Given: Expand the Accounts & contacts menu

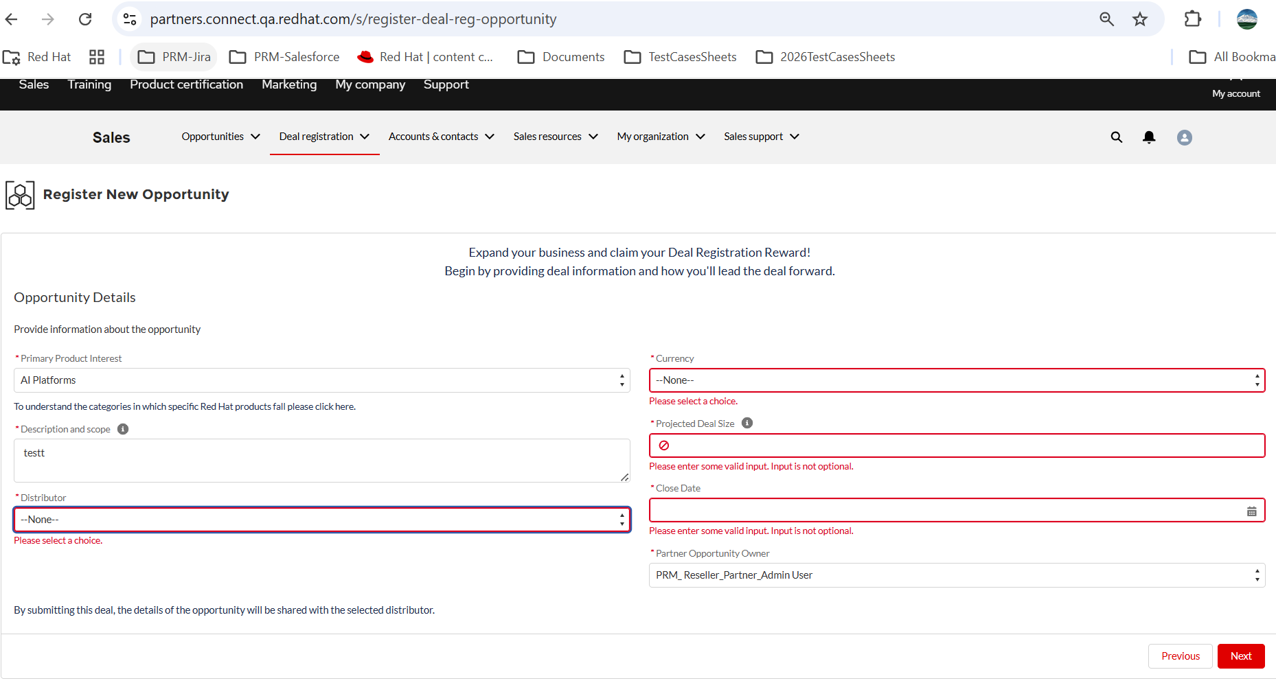Looking at the screenshot, I should (441, 137).
